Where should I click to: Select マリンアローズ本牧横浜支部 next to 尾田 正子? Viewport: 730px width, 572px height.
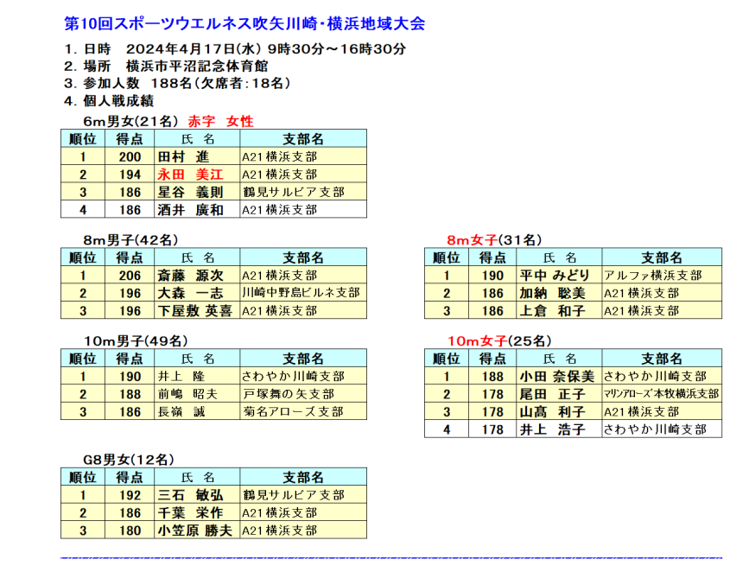click(x=662, y=393)
